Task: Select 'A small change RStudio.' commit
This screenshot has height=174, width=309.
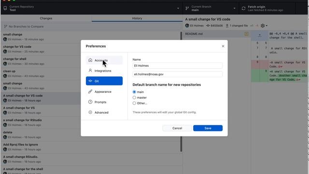Action: click(91, 159)
